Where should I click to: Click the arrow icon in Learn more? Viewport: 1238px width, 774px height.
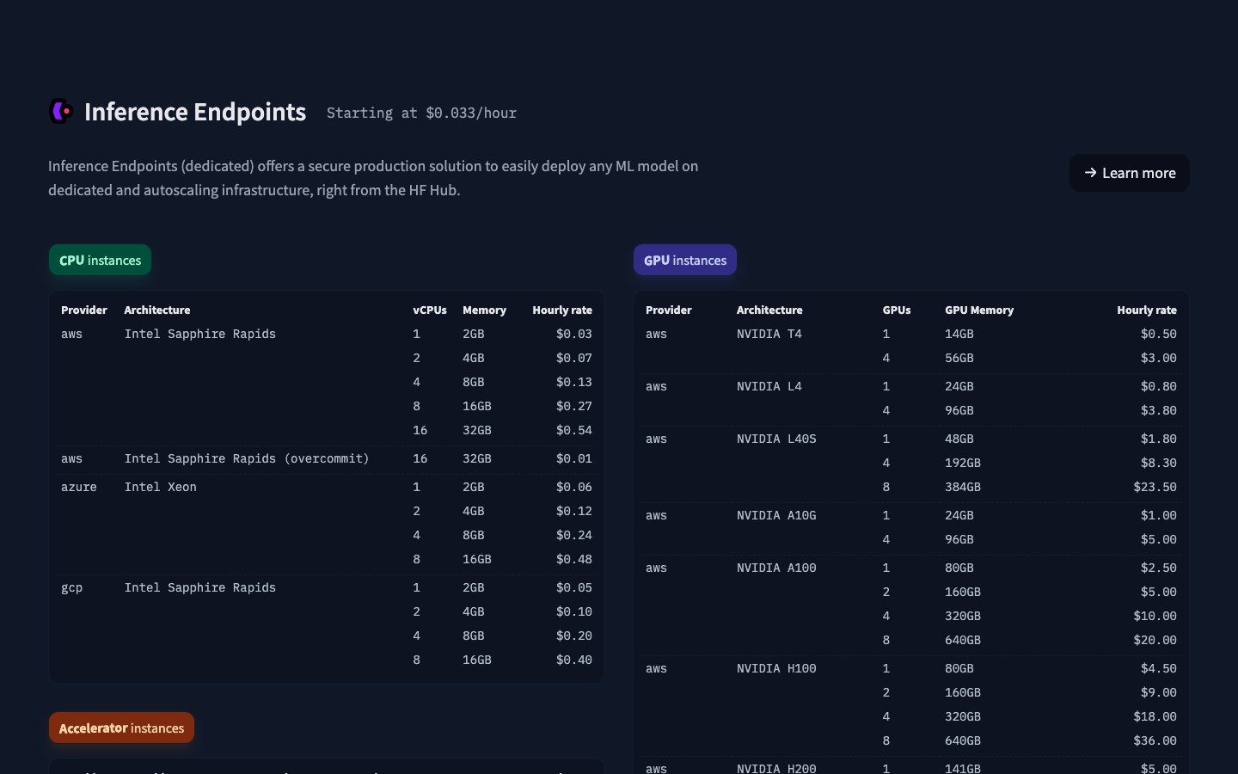pos(1090,173)
